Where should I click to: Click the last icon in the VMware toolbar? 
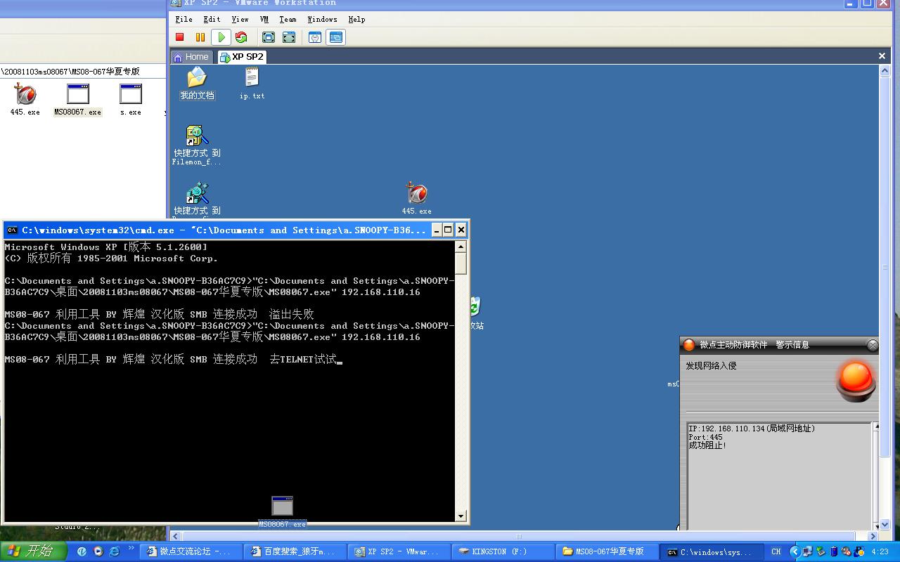click(x=336, y=37)
